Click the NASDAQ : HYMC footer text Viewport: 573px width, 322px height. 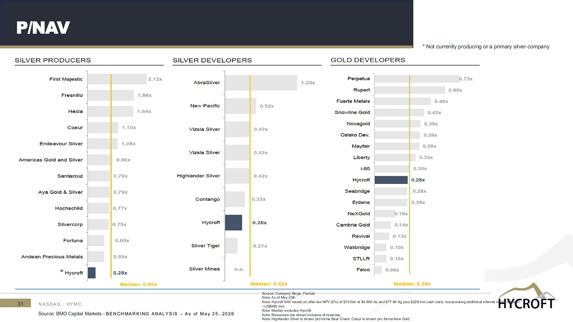pos(60,304)
